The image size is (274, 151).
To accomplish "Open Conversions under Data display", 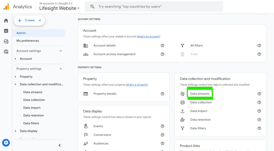I will 102,135.
